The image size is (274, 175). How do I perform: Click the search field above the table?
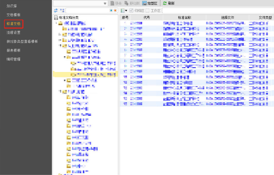coord(218,11)
